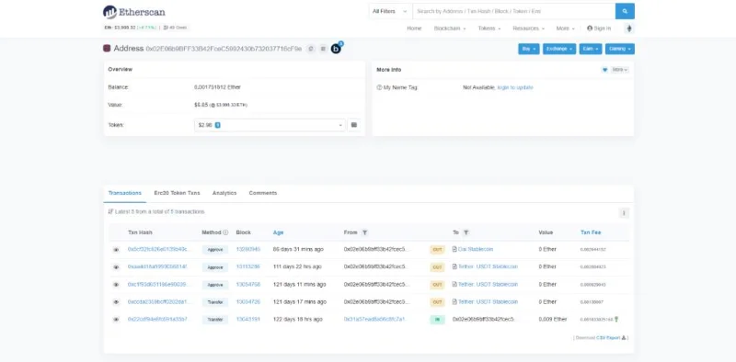Open block 13280945

pos(247,249)
